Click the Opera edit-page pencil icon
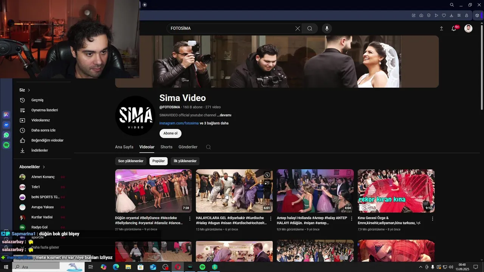This screenshot has height=272, width=484. tap(414, 15)
